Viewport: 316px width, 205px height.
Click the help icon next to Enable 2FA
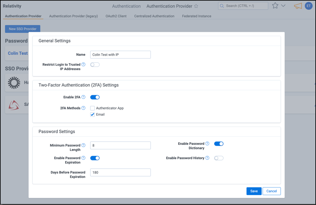coord(83,97)
